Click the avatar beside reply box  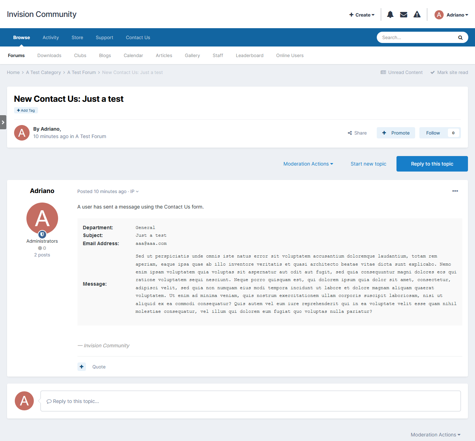coord(24,401)
